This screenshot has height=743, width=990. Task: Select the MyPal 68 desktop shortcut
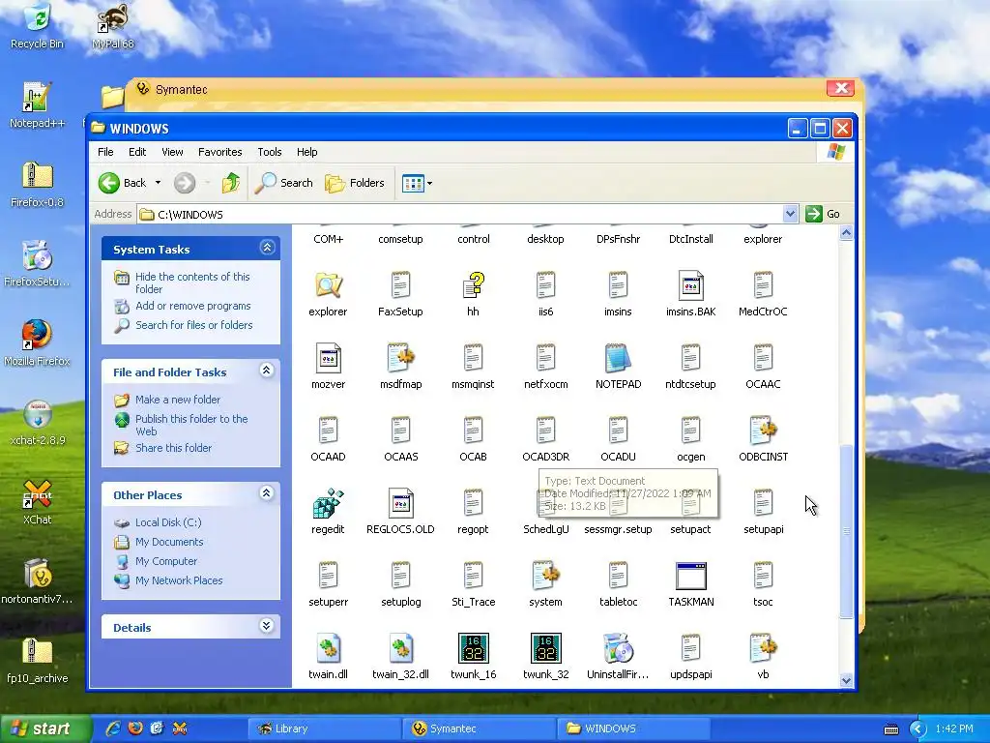(113, 26)
